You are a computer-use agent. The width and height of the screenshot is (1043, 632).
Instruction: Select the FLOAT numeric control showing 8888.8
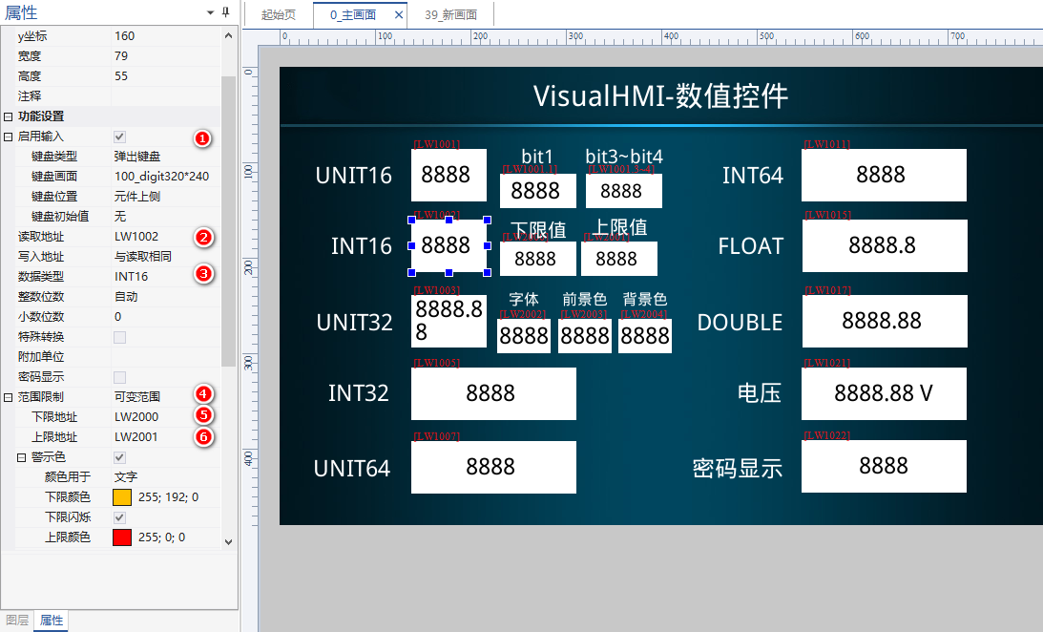(x=884, y=246)
